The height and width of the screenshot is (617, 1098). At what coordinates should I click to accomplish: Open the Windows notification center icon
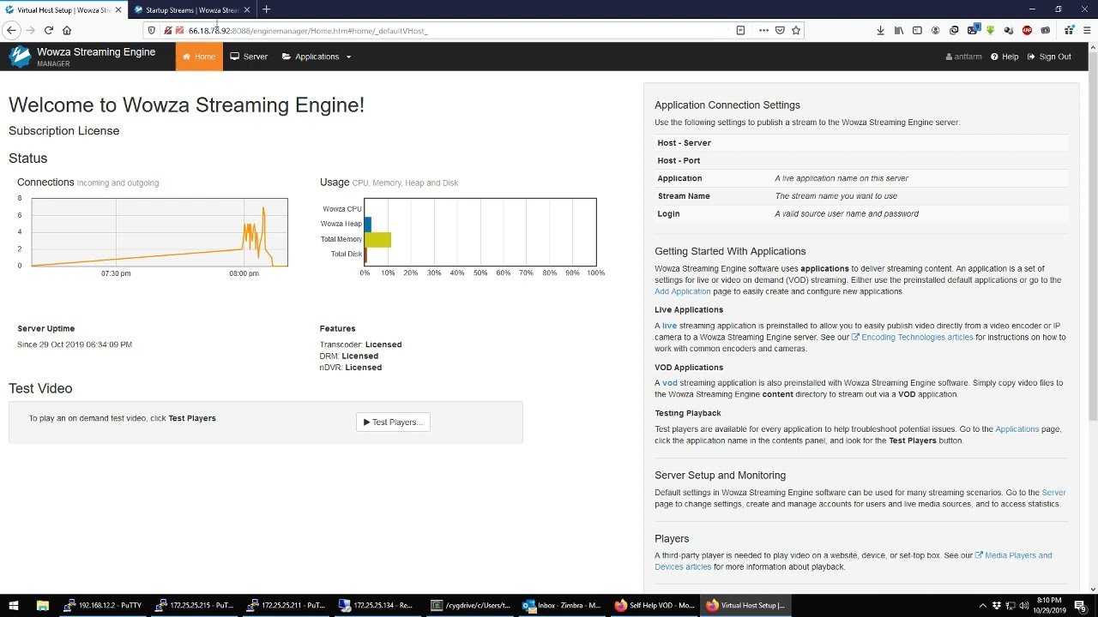coord(1080,606)
